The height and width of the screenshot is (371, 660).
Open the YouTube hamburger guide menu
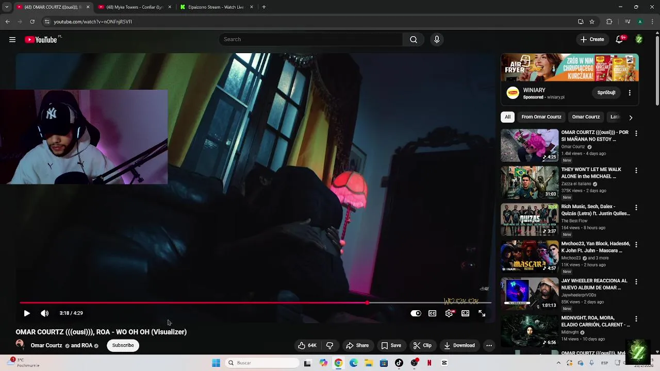[12, 40]
